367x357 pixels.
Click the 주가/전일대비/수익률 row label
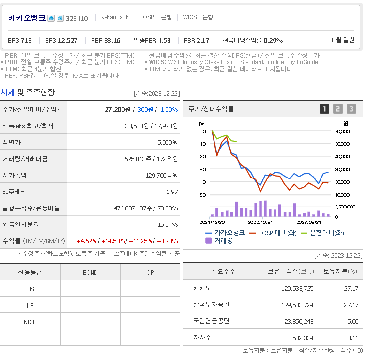pos(32,109)
